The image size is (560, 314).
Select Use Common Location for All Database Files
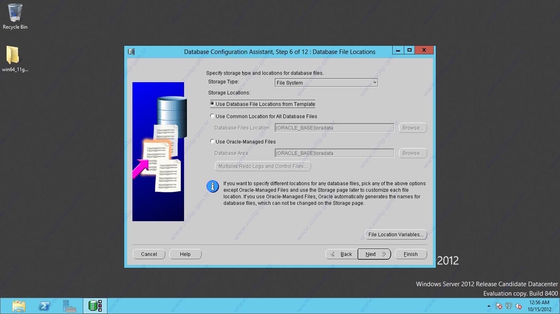264,116
